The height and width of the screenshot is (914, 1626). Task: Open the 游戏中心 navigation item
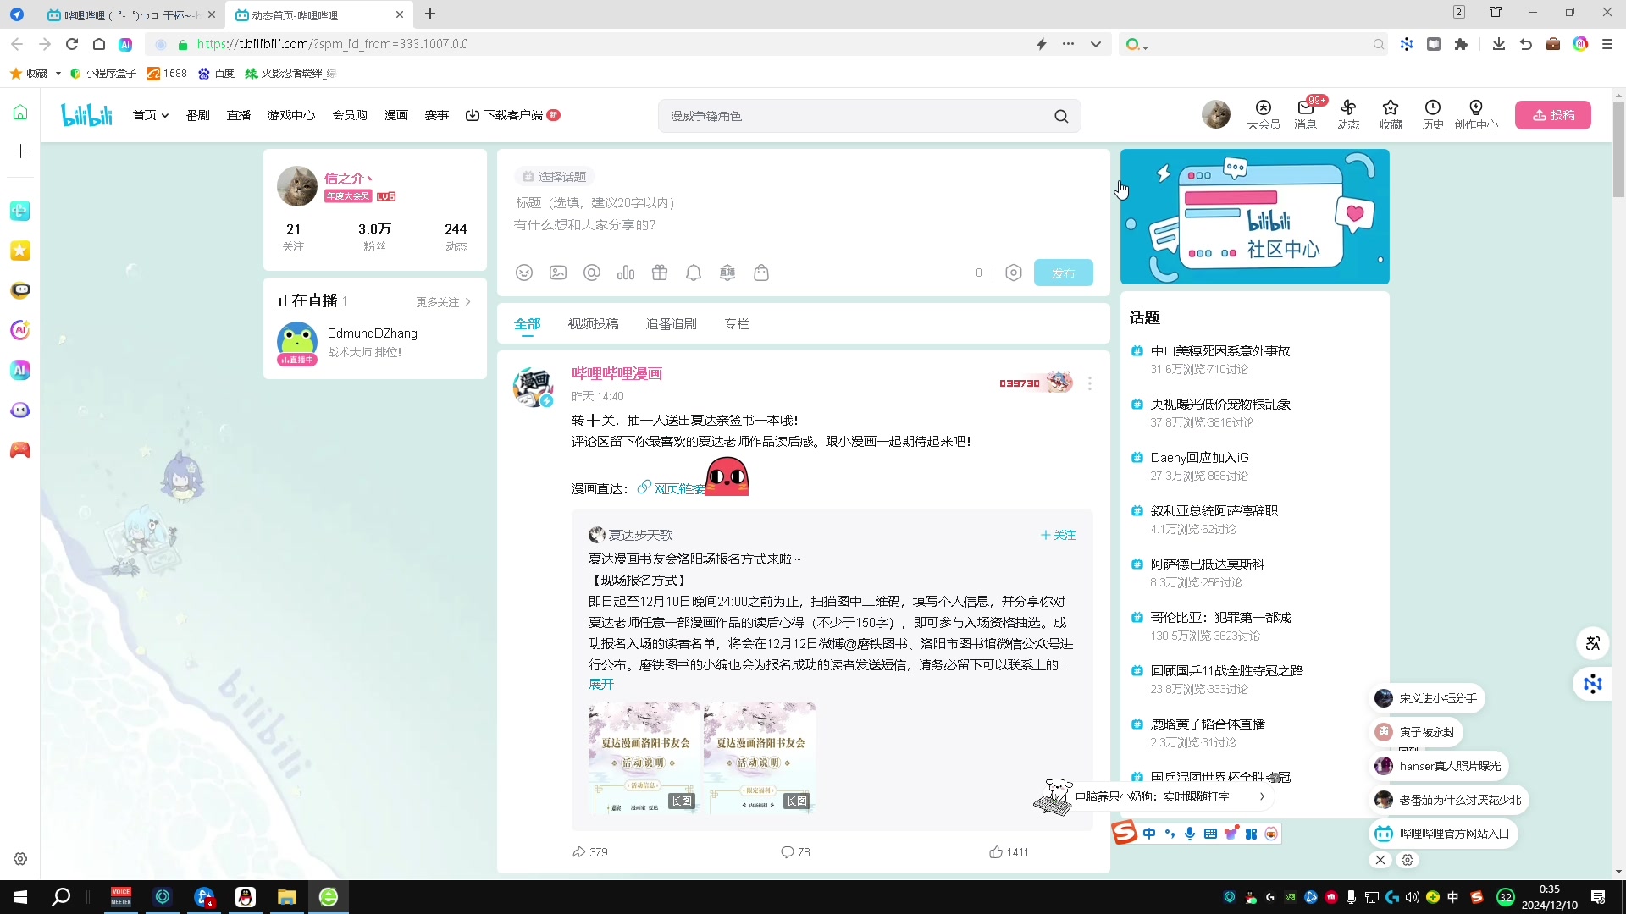tap(291, 115)
